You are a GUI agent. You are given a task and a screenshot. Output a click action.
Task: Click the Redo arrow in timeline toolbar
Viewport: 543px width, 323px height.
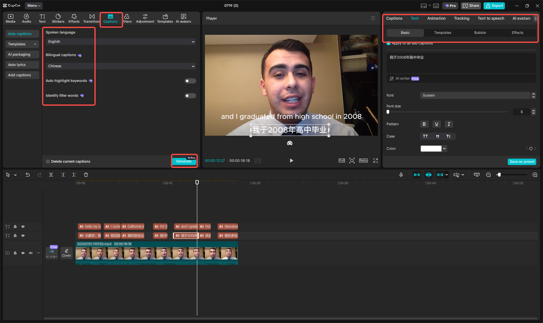pos(39,175)
